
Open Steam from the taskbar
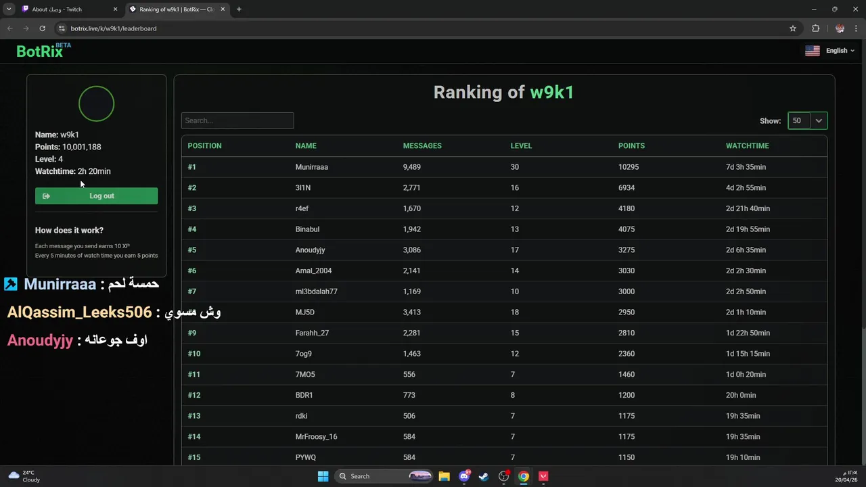484,476
